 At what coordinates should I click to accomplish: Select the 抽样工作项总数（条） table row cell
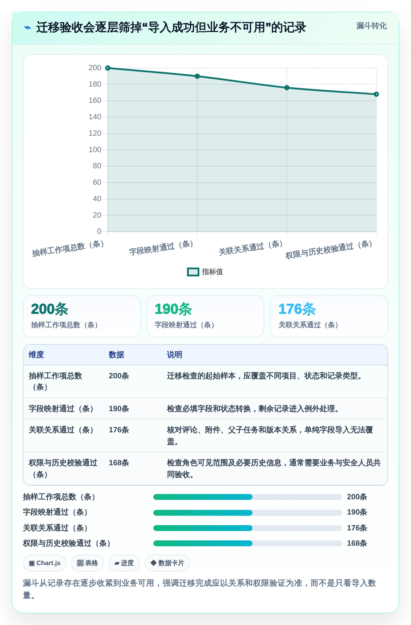point(63,382)
